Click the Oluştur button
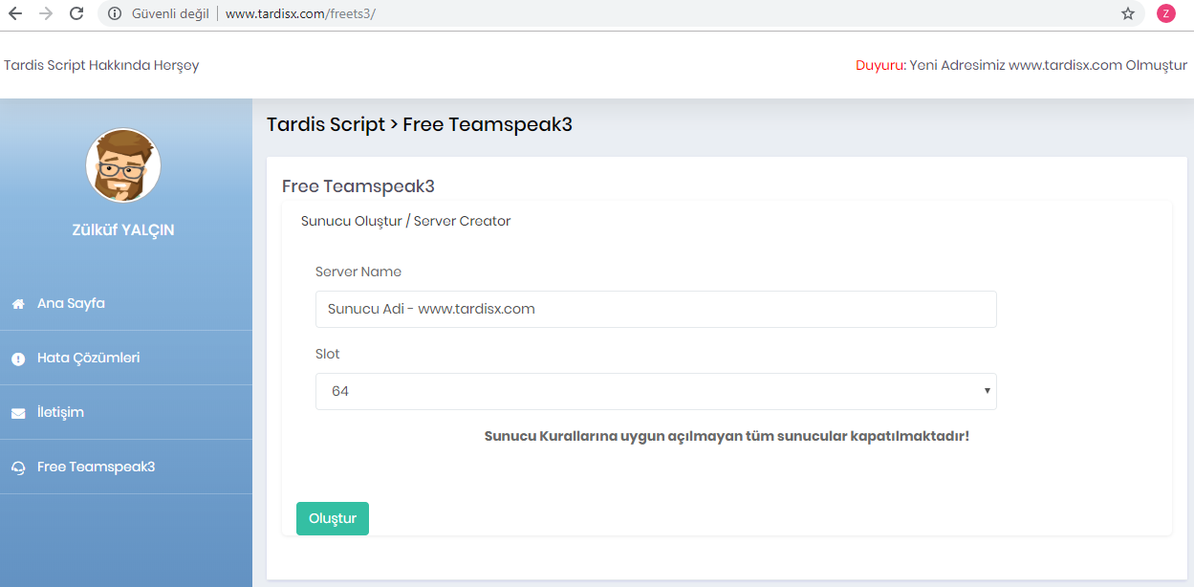Image resolution: width=1194 pixels, height=587 pixels. point(333,518)
